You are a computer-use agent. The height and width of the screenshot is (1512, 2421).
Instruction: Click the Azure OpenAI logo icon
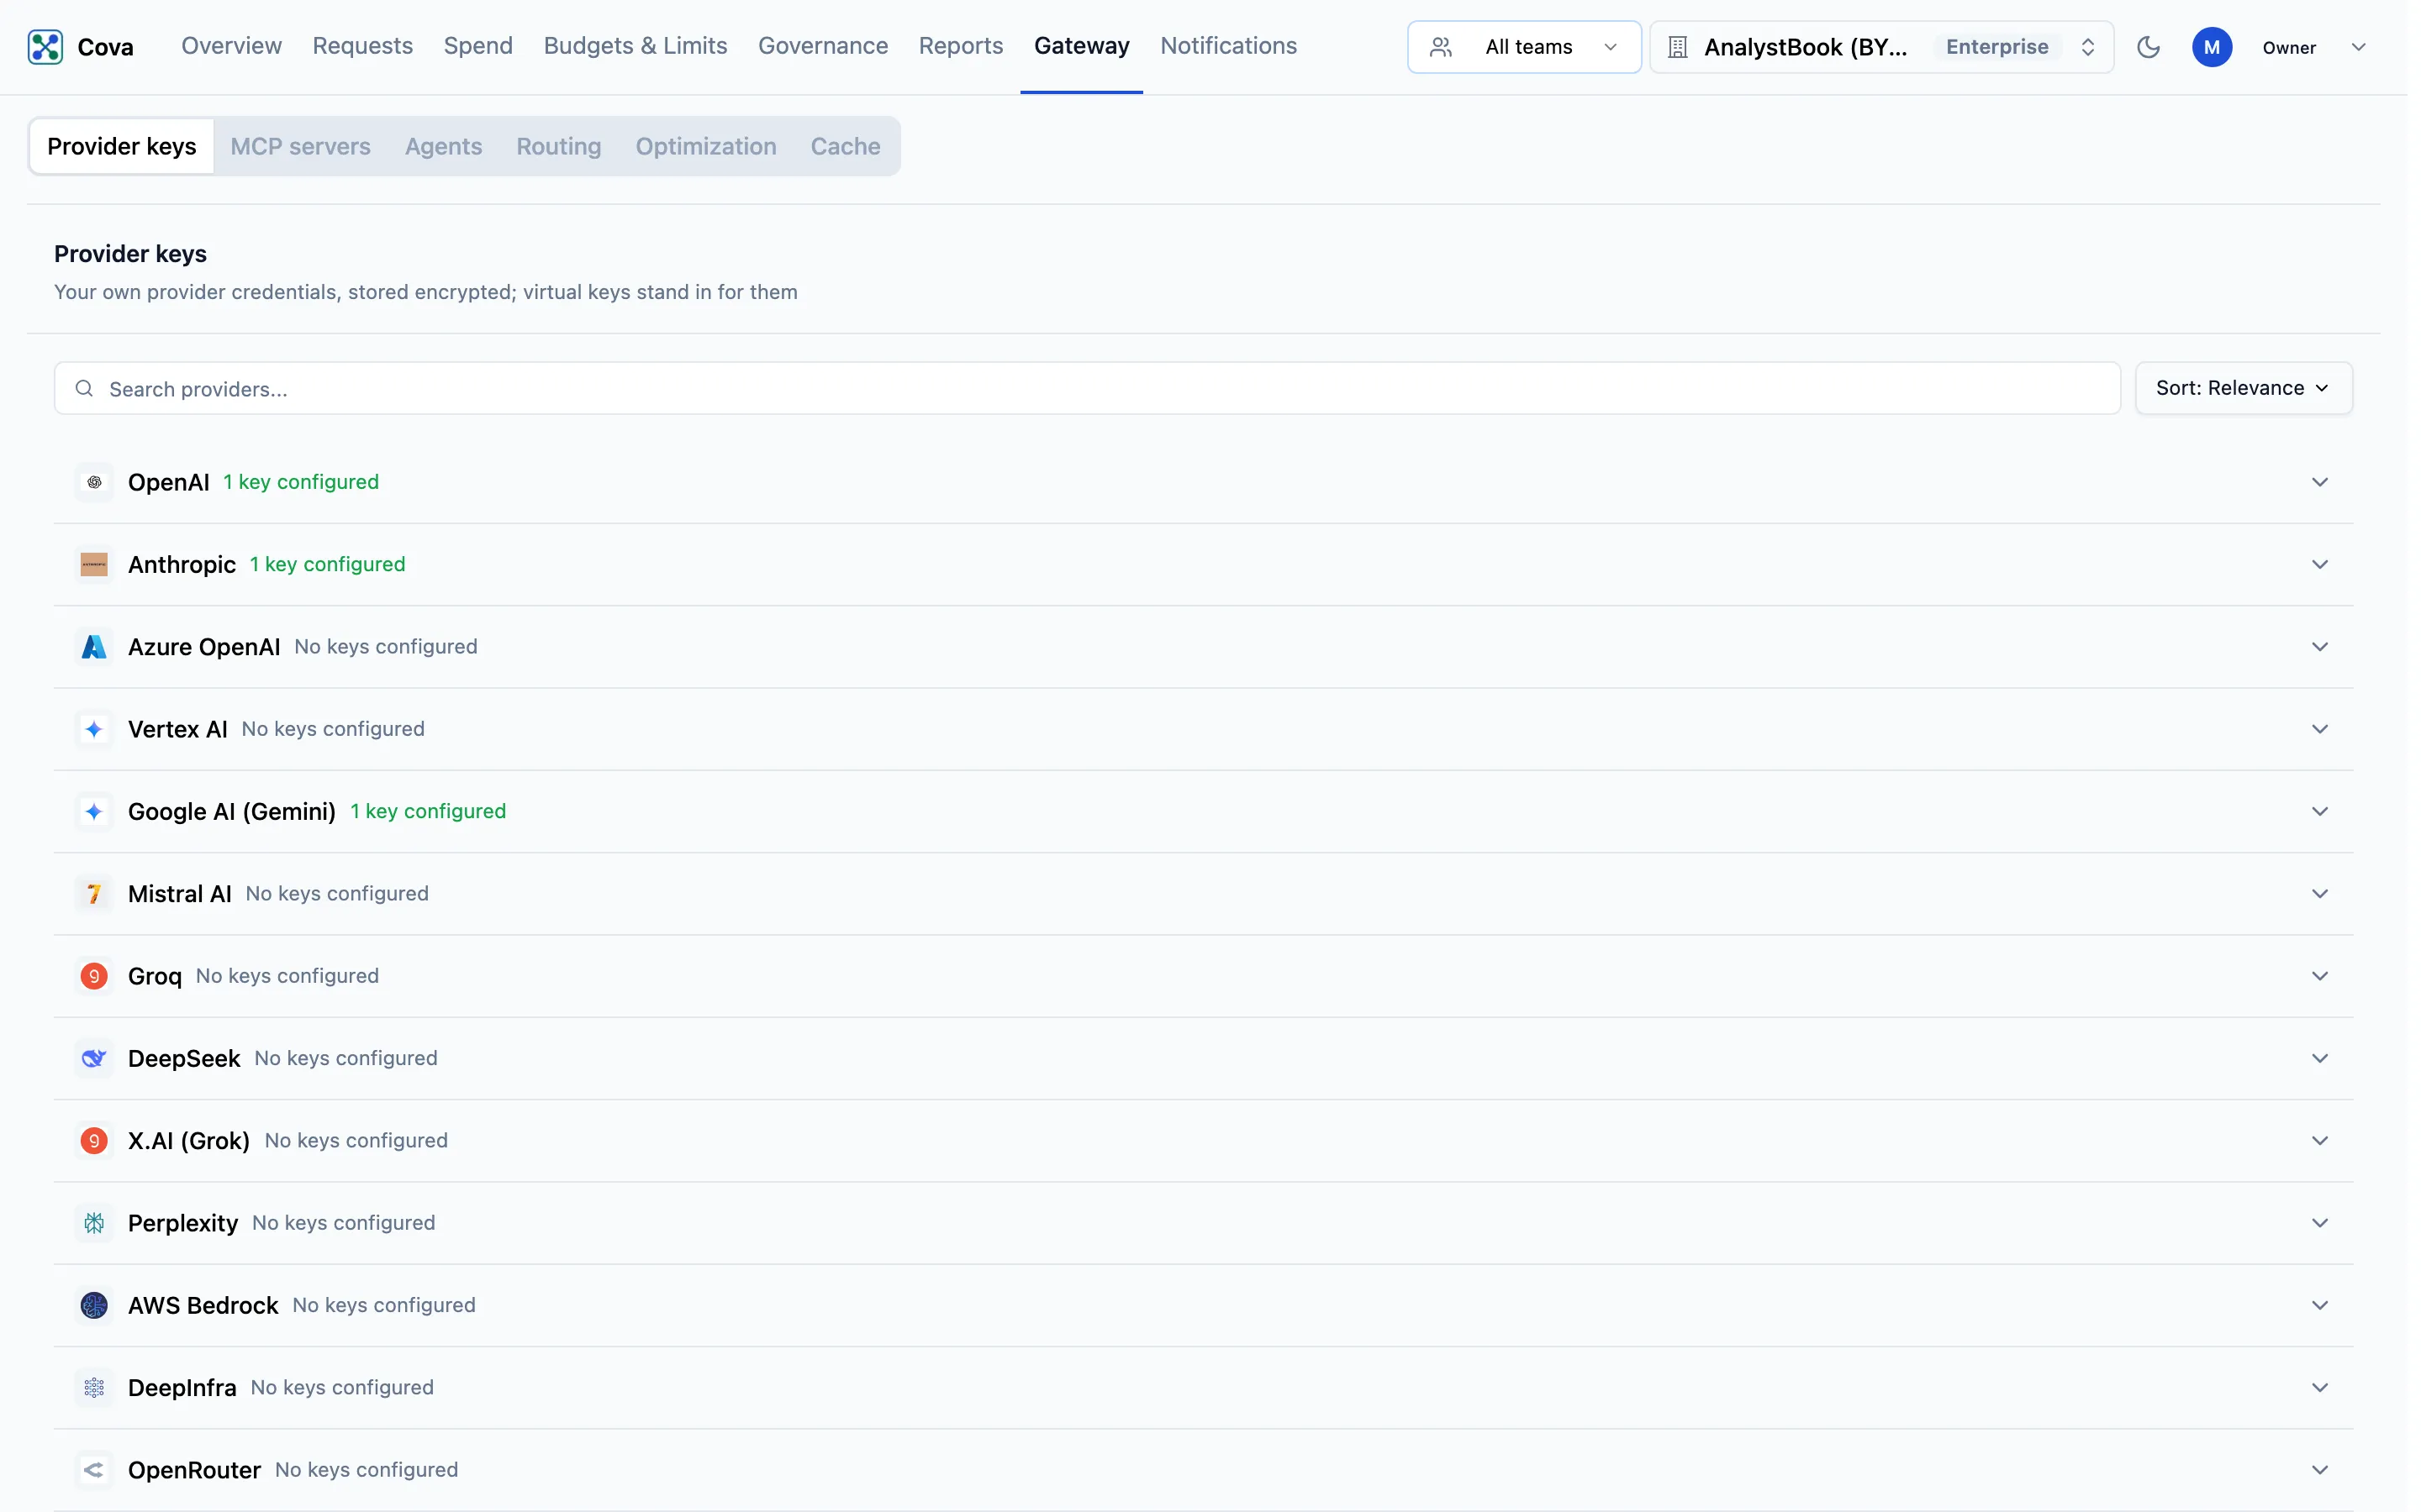click(x=94, y=647)
